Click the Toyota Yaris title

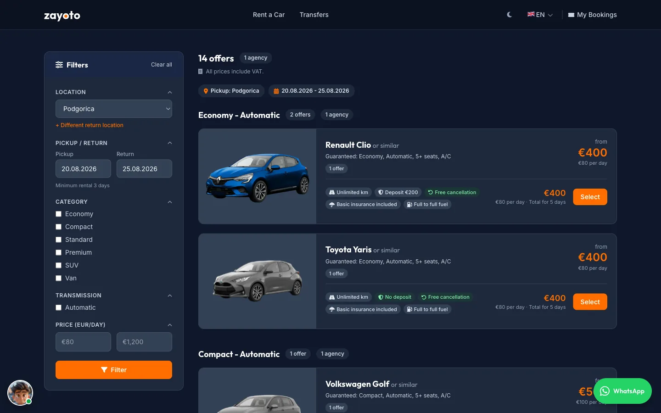[x=348, y=250]
